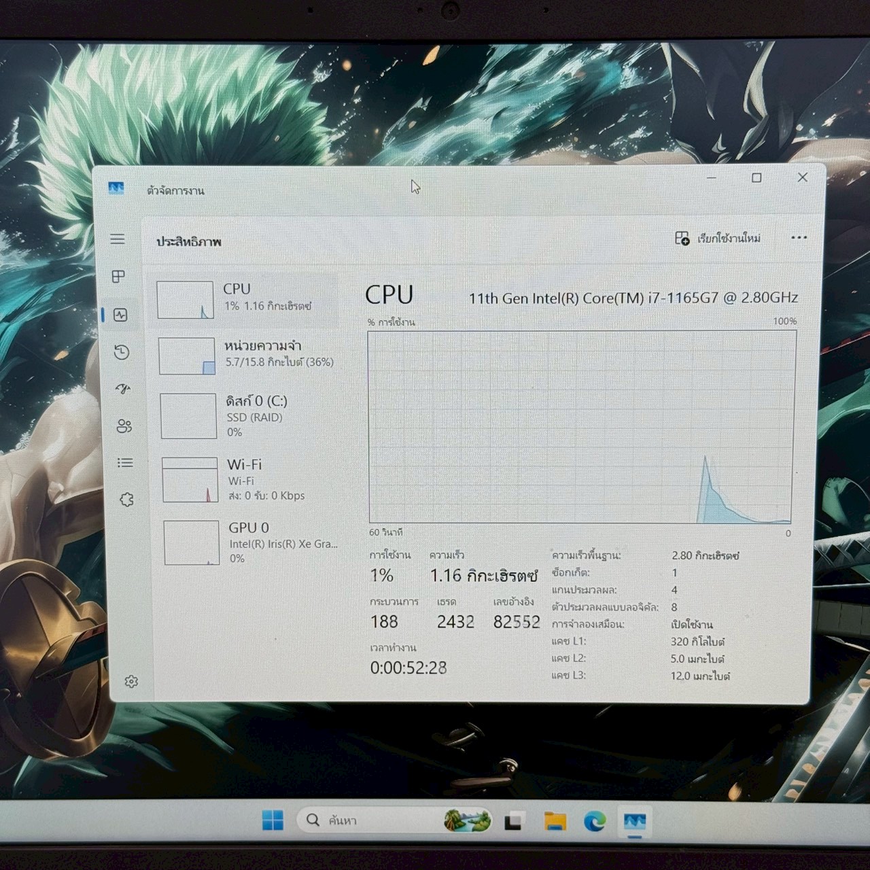
Task: Launch Microsoft Edge from the taskbar
Action: pyautogui.click(x=595, y=821)
